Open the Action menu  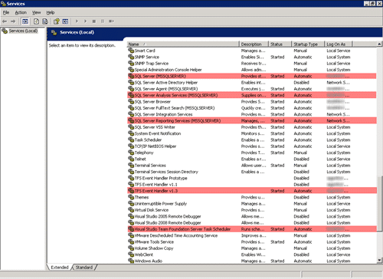click(21, 12)
